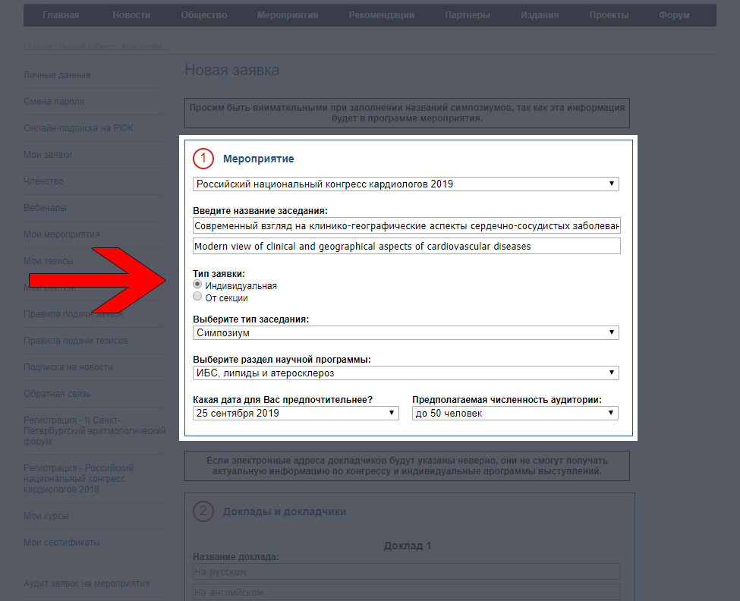Open Мои тезисы sidebar link
This screenshot has height=601, width=740.
click(48, 261)
